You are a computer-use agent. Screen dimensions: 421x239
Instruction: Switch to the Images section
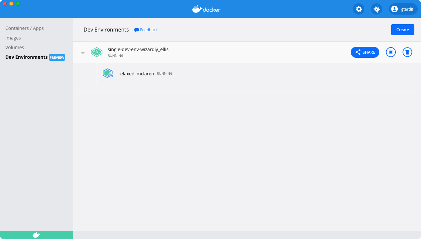(x=13, y=38)
